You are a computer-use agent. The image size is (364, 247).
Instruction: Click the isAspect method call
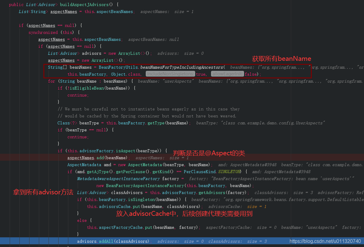coord(125,151)
